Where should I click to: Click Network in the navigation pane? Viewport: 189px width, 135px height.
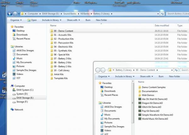(19, 110)
